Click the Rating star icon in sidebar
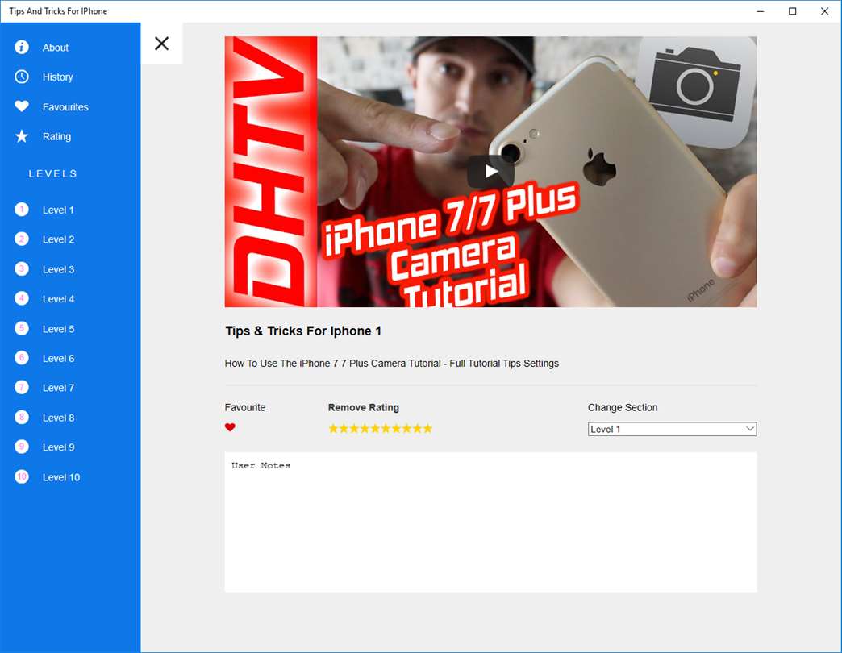 point(22,136)
